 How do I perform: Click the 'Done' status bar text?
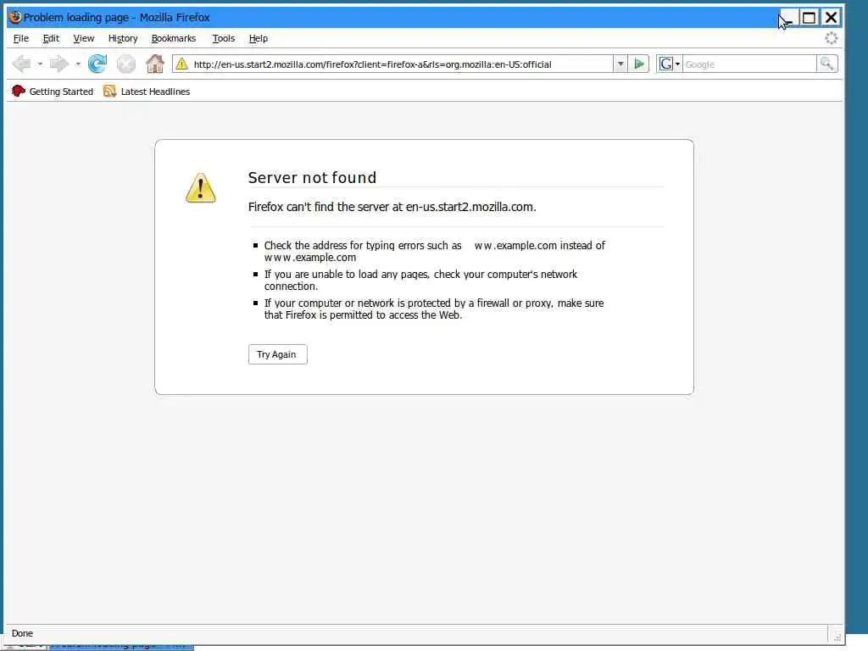(22, 633)
